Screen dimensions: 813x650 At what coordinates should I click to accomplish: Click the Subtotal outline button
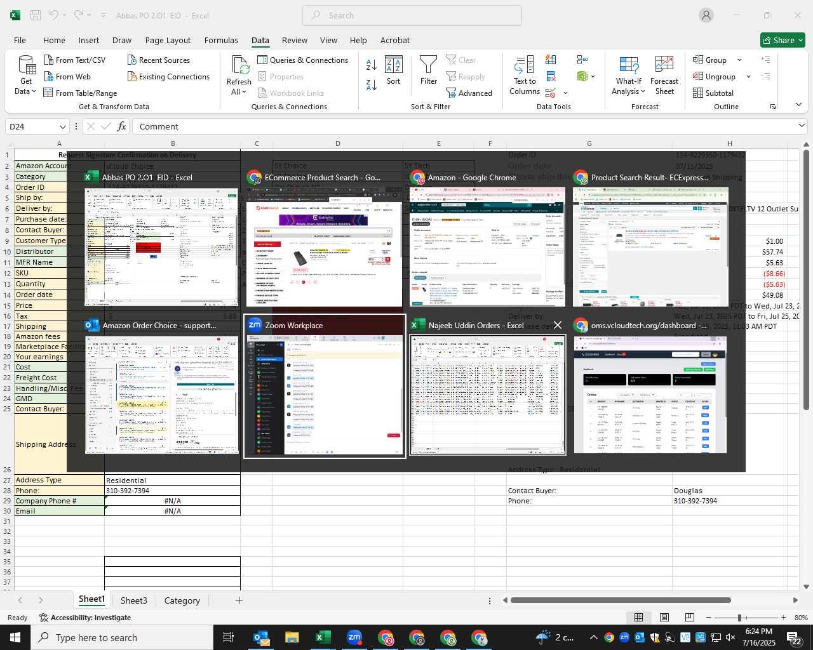point(713,93)
